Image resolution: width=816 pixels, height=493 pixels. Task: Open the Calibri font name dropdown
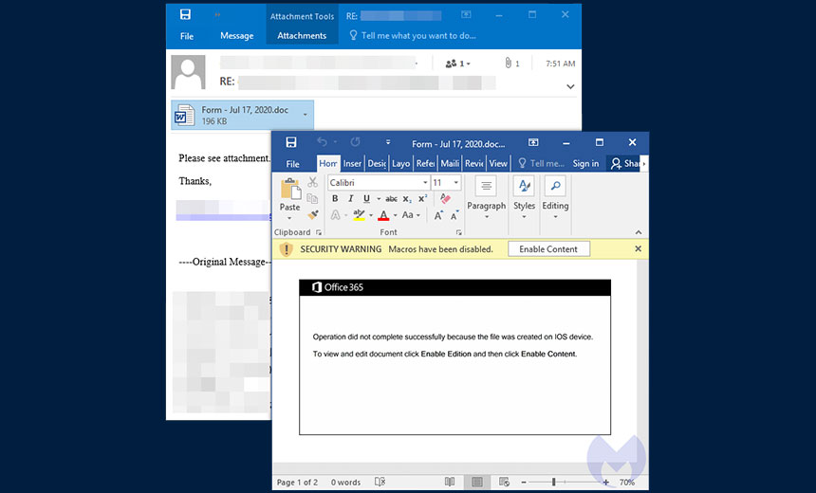(425, 183)
